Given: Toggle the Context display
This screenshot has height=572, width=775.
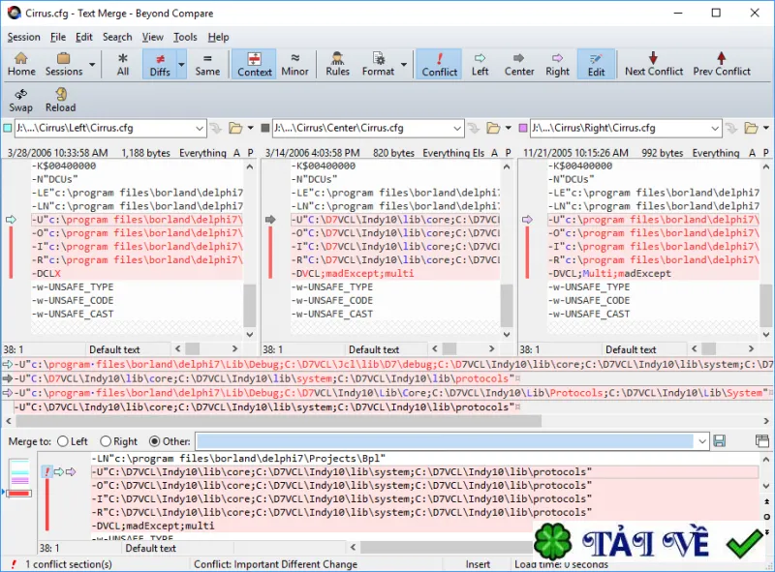Looking at the screenshot, I should point(255,64).
